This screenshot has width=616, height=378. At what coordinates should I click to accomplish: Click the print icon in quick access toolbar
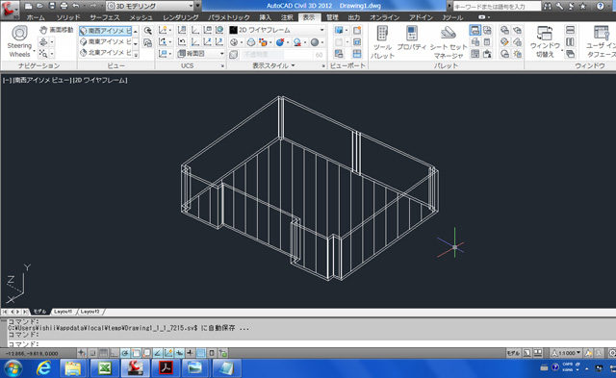(x=64, y=6)
